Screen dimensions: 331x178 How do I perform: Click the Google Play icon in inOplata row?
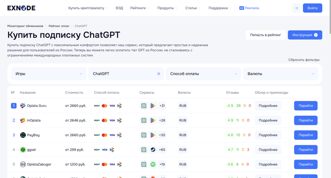[153, 121]
